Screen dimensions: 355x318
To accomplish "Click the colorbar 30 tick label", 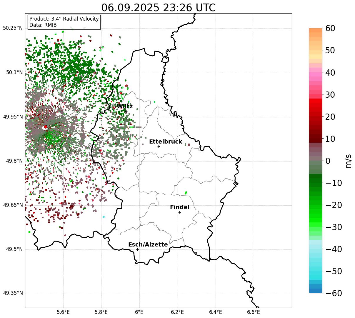I will point(330,95).
